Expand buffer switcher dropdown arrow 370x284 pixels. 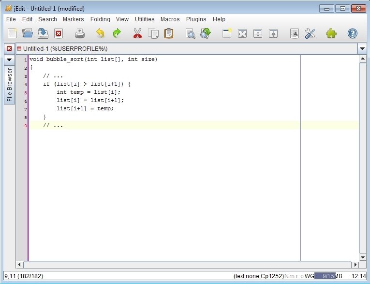[362, 49]
